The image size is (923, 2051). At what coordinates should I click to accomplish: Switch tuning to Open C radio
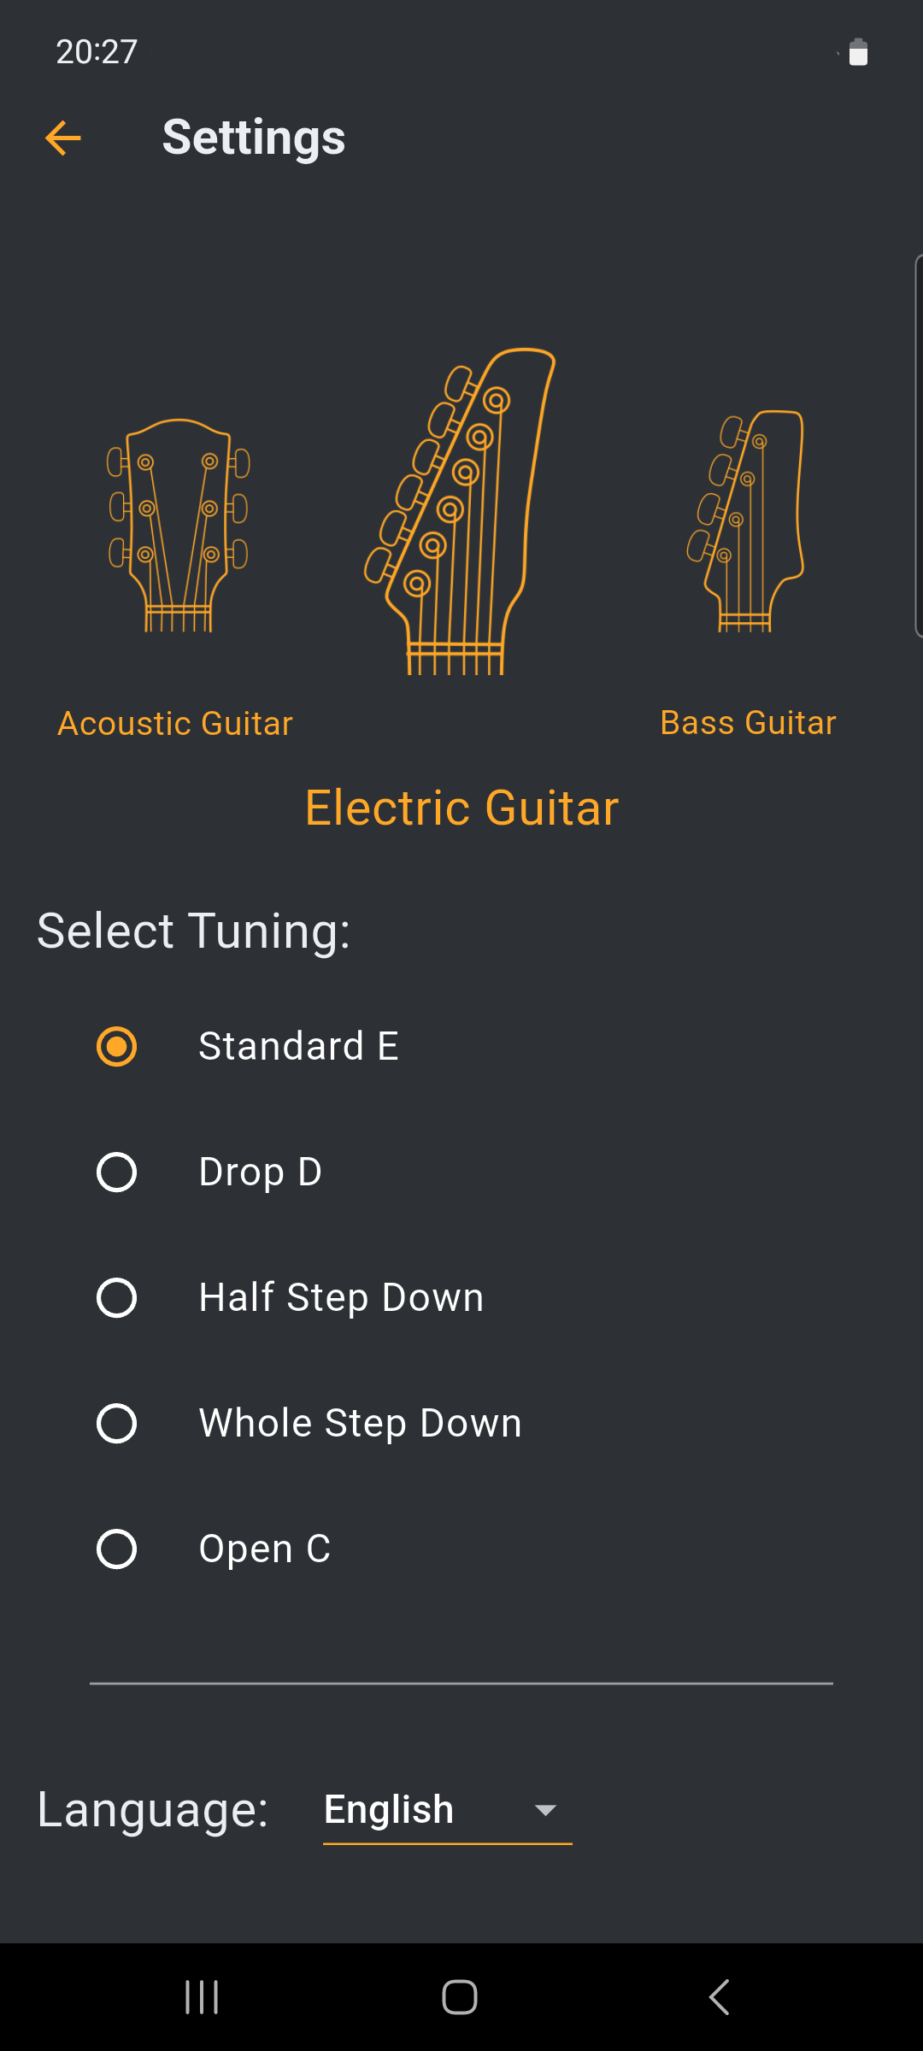117,1549
